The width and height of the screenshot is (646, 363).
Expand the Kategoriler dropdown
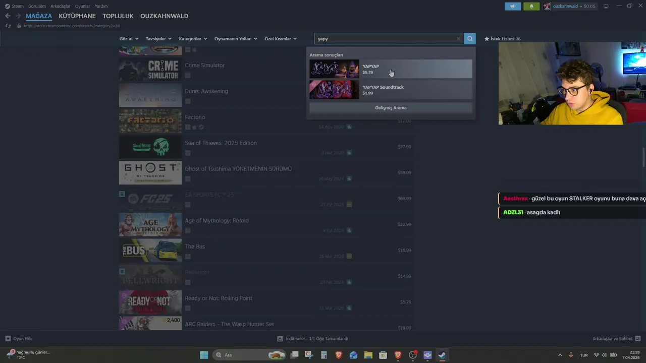193,39
